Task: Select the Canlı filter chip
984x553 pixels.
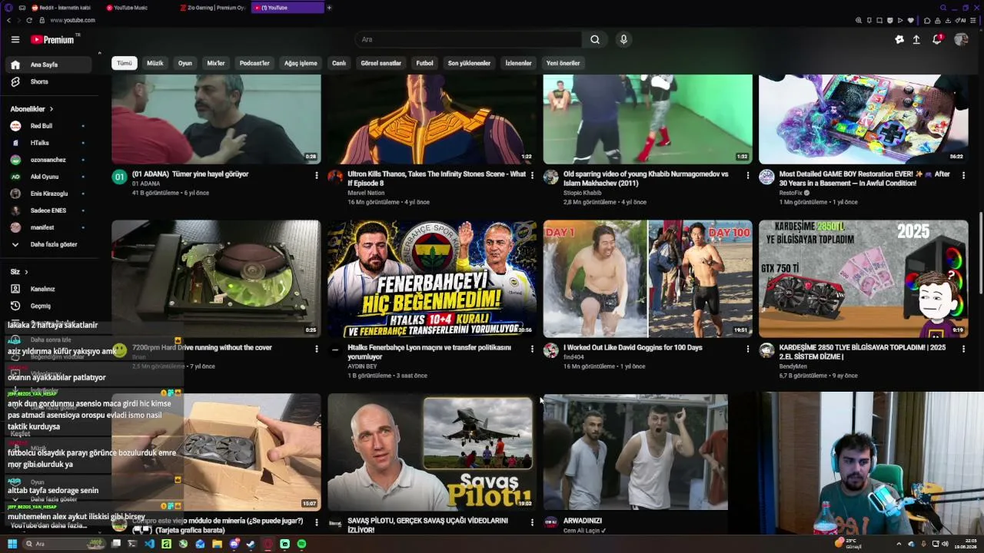Action: coord(339,63)
